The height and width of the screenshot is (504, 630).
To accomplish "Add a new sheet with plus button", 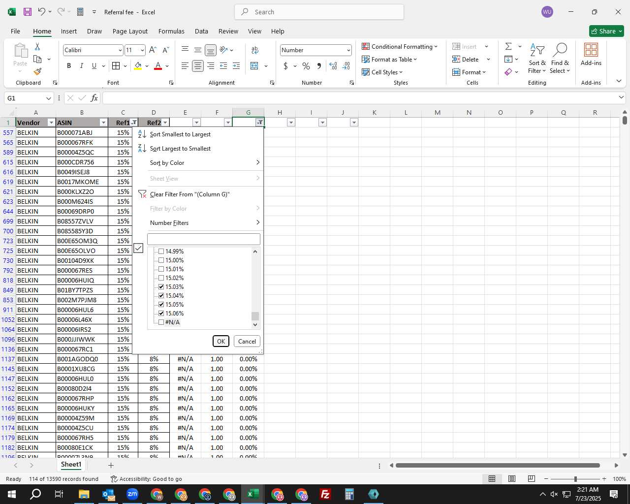I will click(x=111, y=465).
